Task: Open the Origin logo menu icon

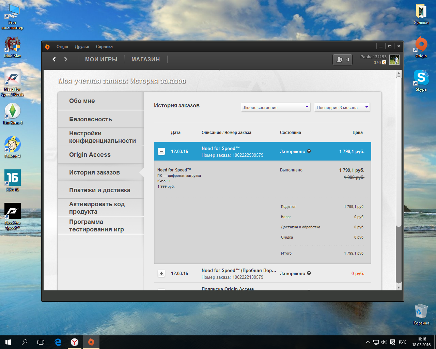Action: point(47,47)
